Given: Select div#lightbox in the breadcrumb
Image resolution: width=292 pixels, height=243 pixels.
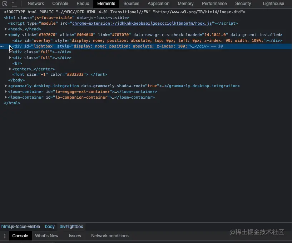Looking at the screenshot, I should click(x=71, y=227).
